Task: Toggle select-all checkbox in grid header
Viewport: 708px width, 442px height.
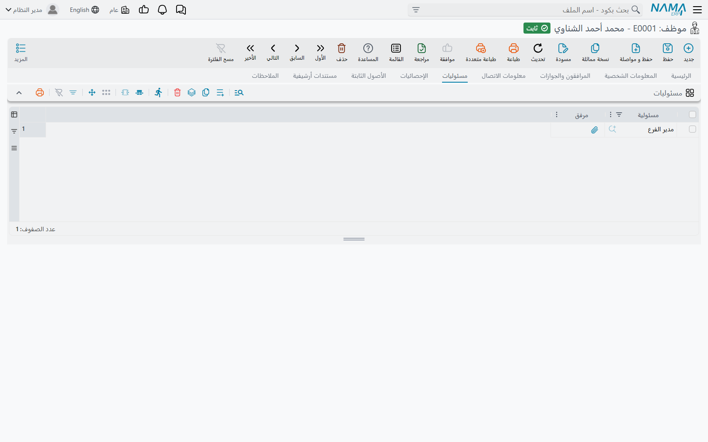Action: 693,114
